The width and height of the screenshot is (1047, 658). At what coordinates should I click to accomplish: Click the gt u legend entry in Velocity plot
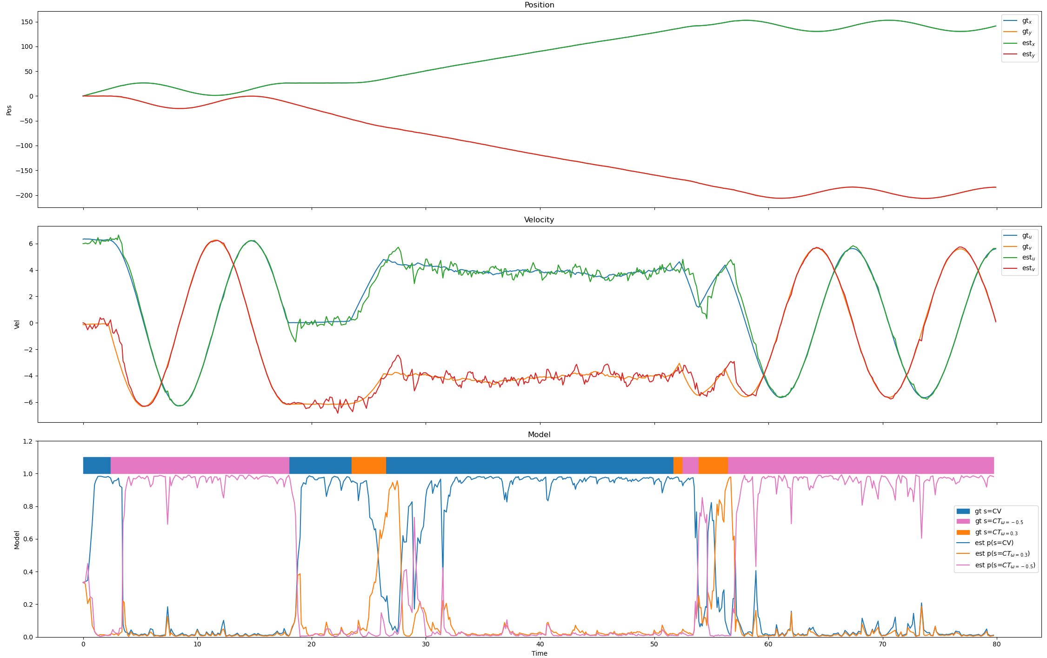coord(1027,236)
